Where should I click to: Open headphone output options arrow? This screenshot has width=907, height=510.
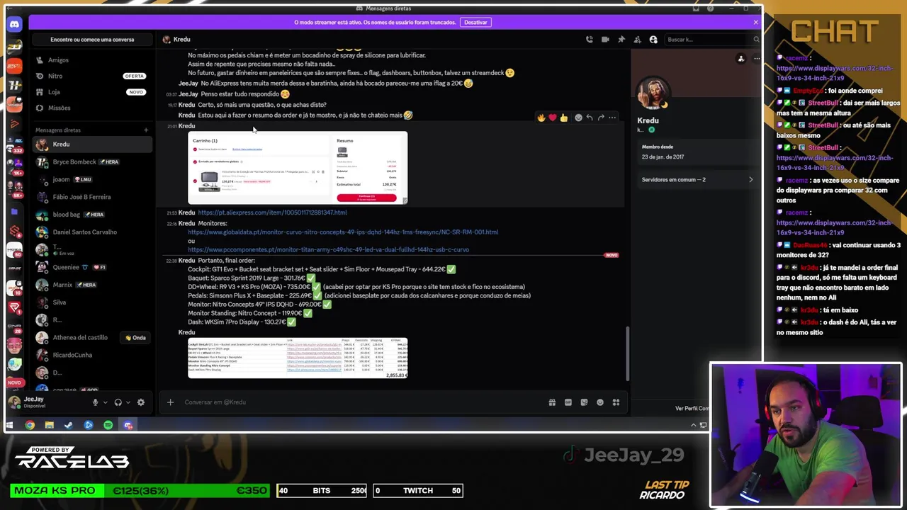click(128, 402)
